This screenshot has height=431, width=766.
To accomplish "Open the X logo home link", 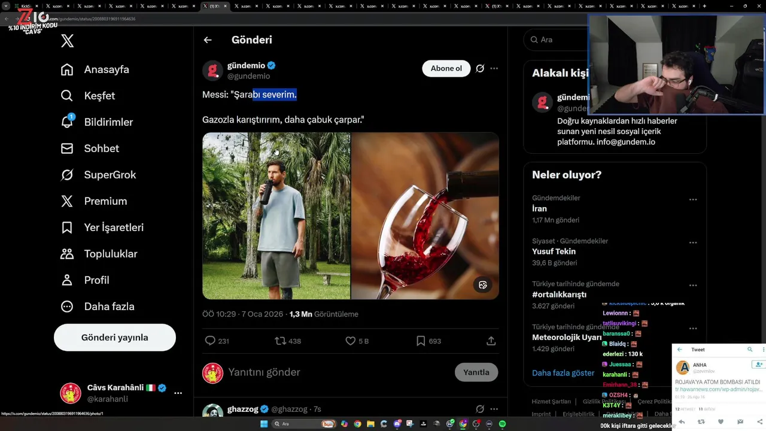I will (67, 41).
